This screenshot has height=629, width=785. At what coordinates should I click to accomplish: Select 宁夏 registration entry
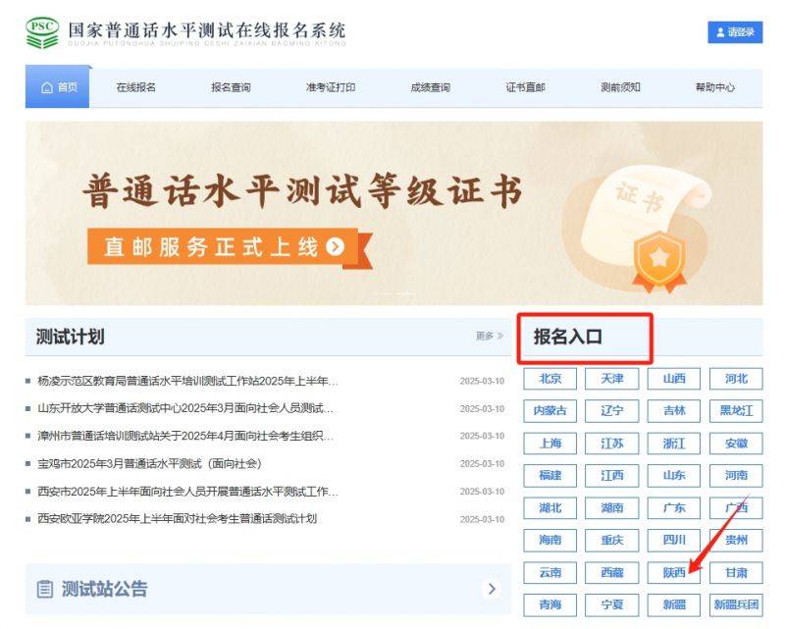tap(611, 605)
